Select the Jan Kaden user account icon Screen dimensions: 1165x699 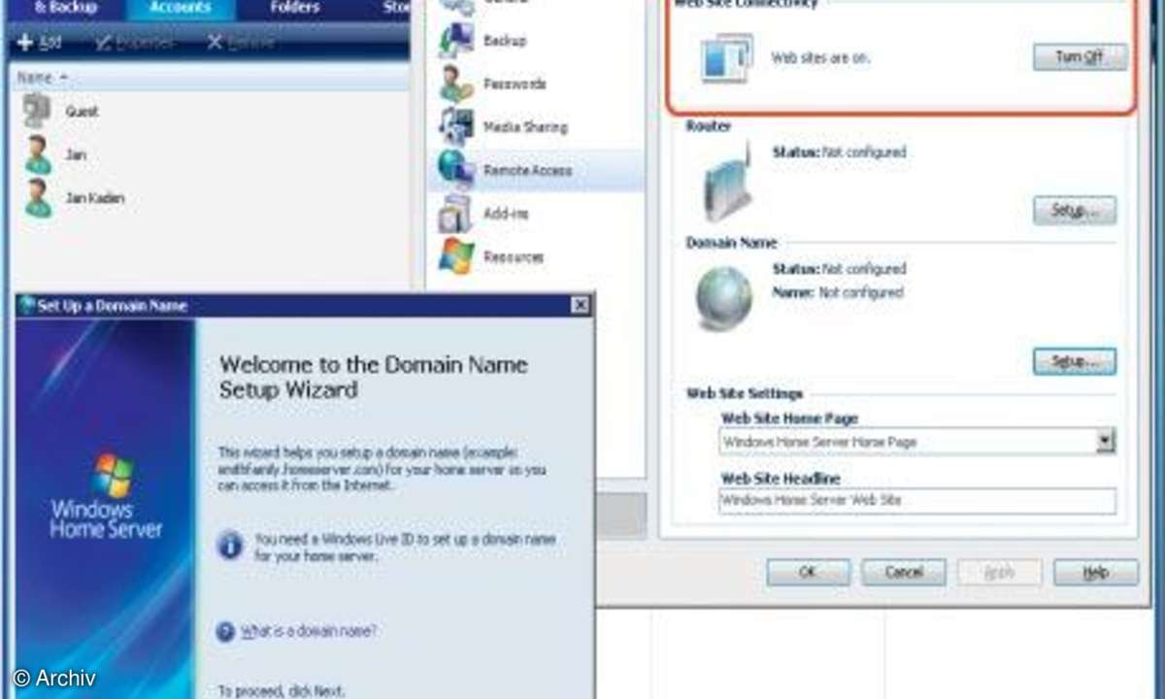[38, 198]
